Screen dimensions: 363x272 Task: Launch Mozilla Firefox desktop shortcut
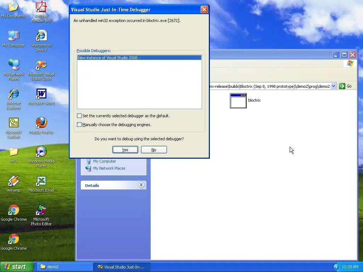[41, 125]
